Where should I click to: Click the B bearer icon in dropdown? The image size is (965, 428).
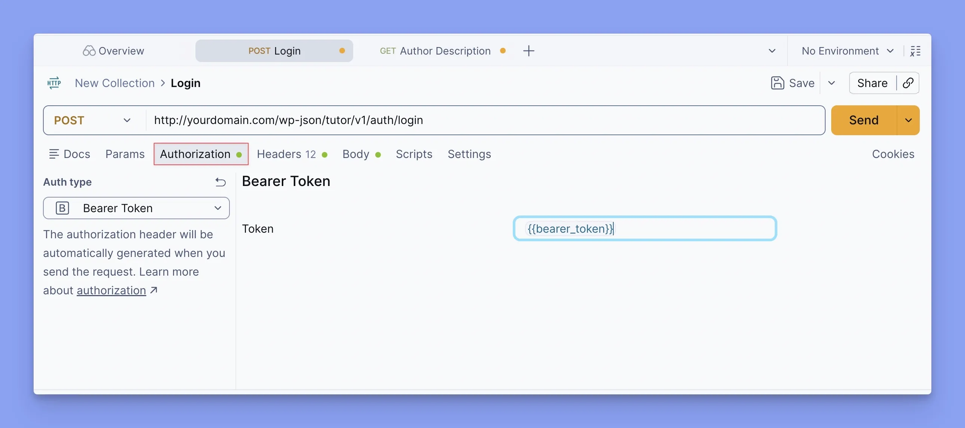point(62,208)
